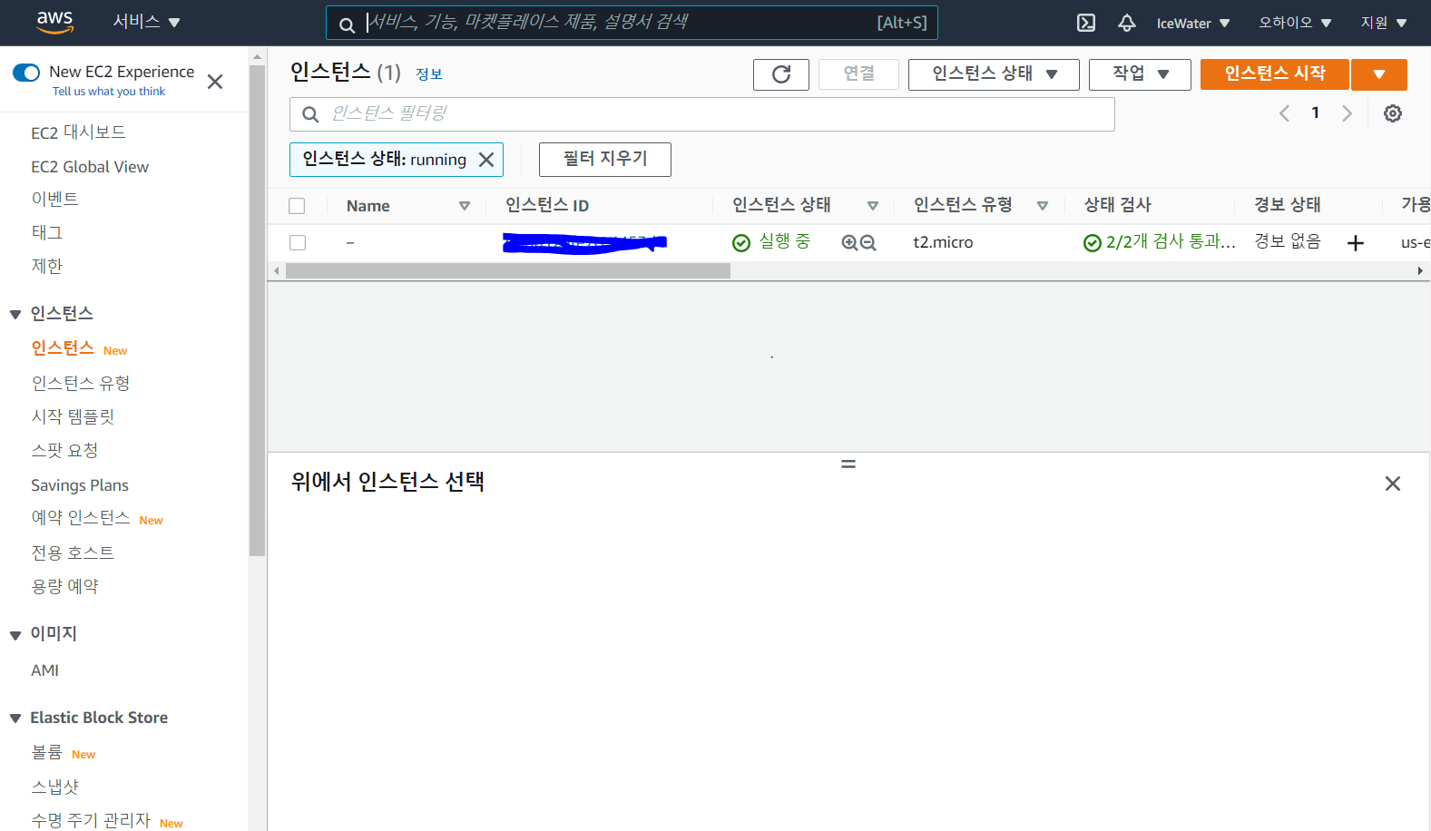The width and height of the screenshot is (1431, 831).
Task: Open 스냅샷 in sidebar
Action: [x=54, y=787]
